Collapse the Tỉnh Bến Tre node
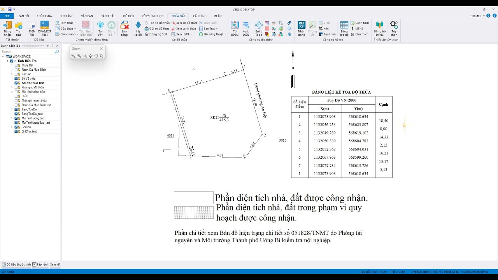 7,61
